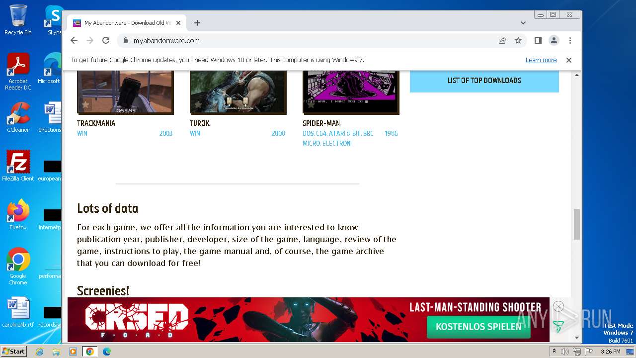Open File Explorer from the taskbar

click(56, 352)
